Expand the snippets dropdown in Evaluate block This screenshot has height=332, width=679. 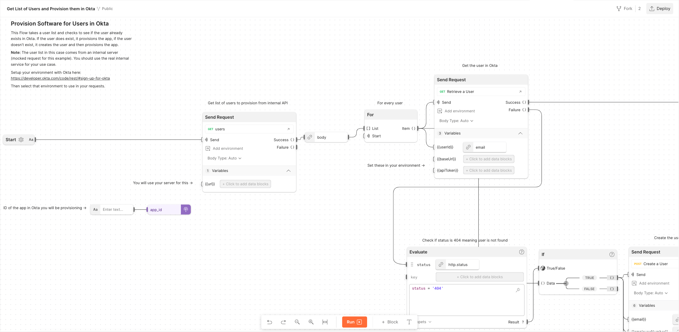tap(424, 322)
